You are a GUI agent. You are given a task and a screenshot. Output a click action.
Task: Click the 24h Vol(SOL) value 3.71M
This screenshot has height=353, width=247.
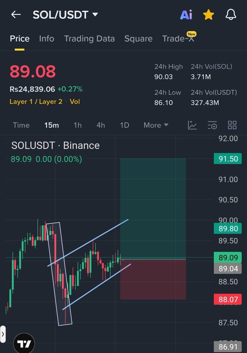pyautogui.click(x=201, y=77)
